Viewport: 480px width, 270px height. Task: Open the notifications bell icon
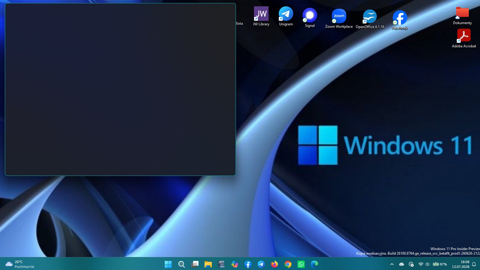(474, 264)
